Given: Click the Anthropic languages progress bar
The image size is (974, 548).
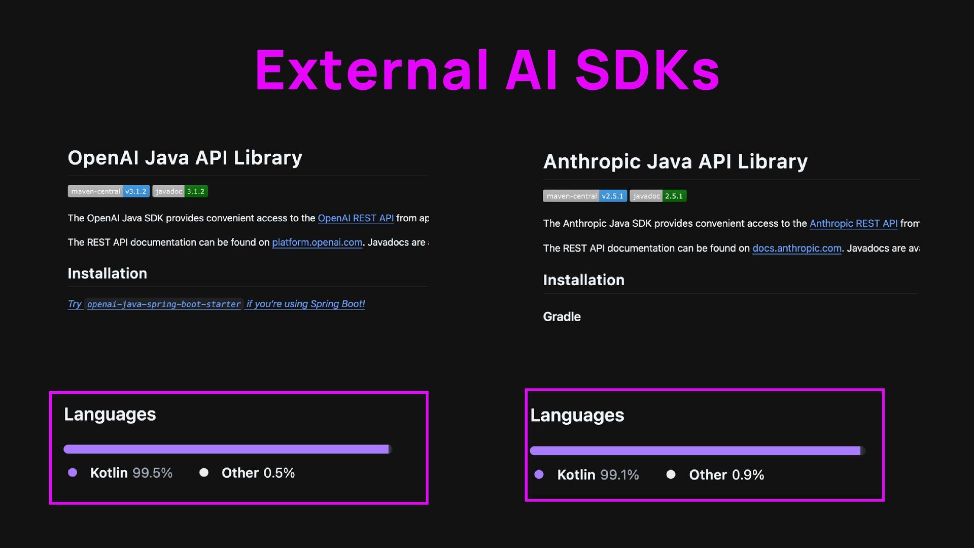Looking at the screenshot, I should pyautogui.click(x=698, y=451).
